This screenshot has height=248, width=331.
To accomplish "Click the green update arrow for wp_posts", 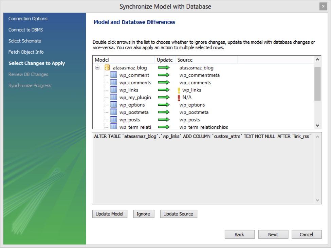I will click(164, 120).
